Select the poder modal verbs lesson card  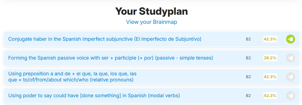(x=152, y=95)
